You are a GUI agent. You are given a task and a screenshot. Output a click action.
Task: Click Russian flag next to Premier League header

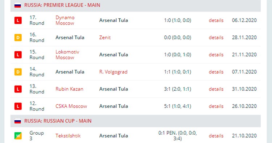(x=17, y=5)
